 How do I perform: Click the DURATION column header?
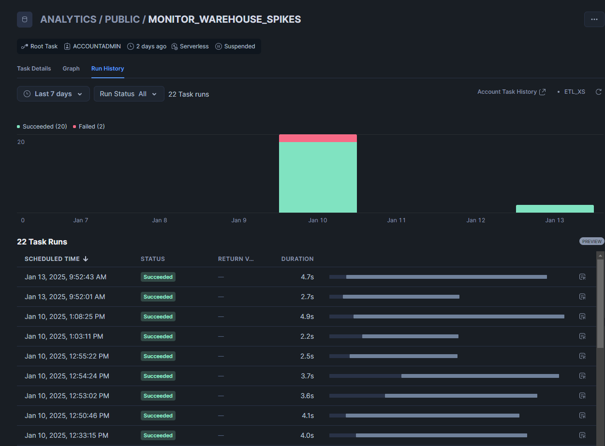click(297, 259)
